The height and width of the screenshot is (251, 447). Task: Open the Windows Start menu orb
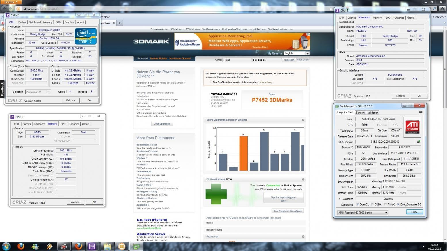[6, 246]
